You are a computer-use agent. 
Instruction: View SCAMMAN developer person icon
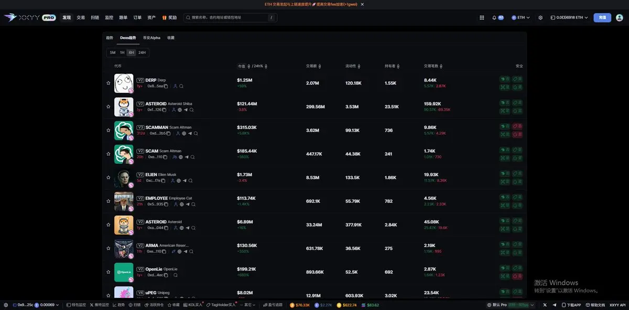(178, 133)
